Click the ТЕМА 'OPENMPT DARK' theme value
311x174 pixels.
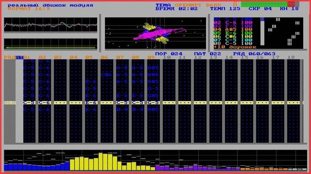click(x=198, y=5)
